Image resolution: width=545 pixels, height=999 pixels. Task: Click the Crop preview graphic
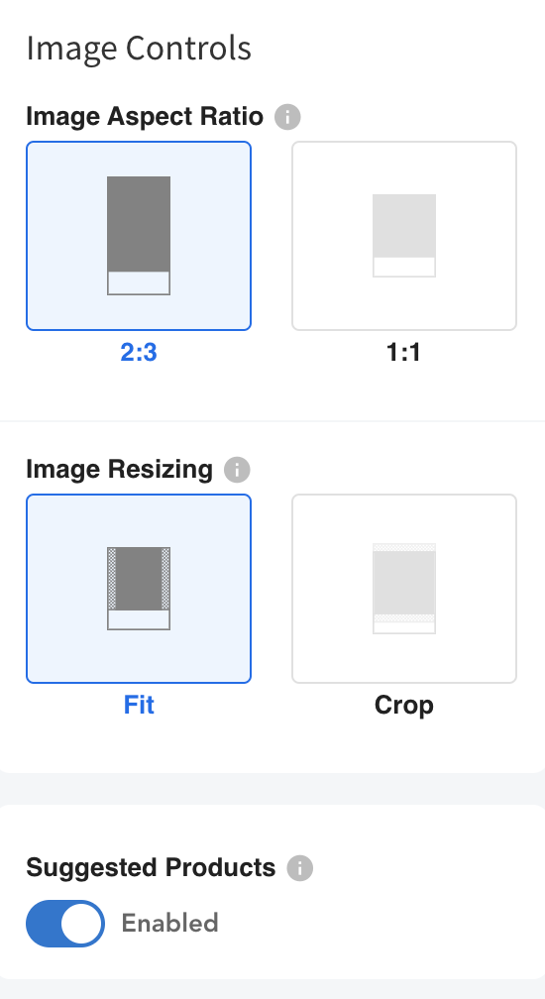click(404, 588)
